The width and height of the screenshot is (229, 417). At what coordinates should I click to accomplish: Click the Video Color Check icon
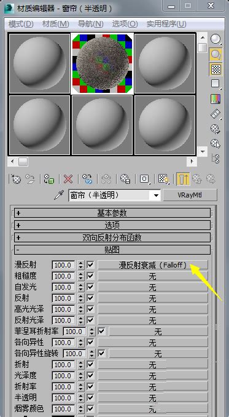(x=216, y=98)
